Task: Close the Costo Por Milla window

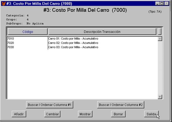Action: (166, 3)
